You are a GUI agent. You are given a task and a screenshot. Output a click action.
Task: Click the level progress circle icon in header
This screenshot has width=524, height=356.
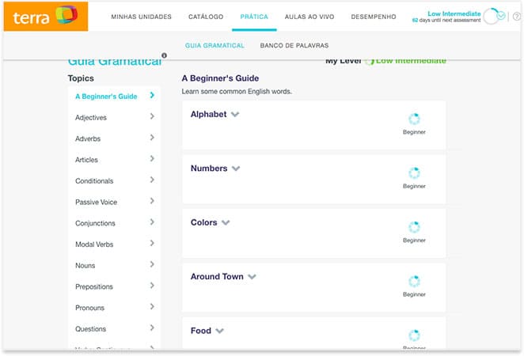(x=493, y=17)
